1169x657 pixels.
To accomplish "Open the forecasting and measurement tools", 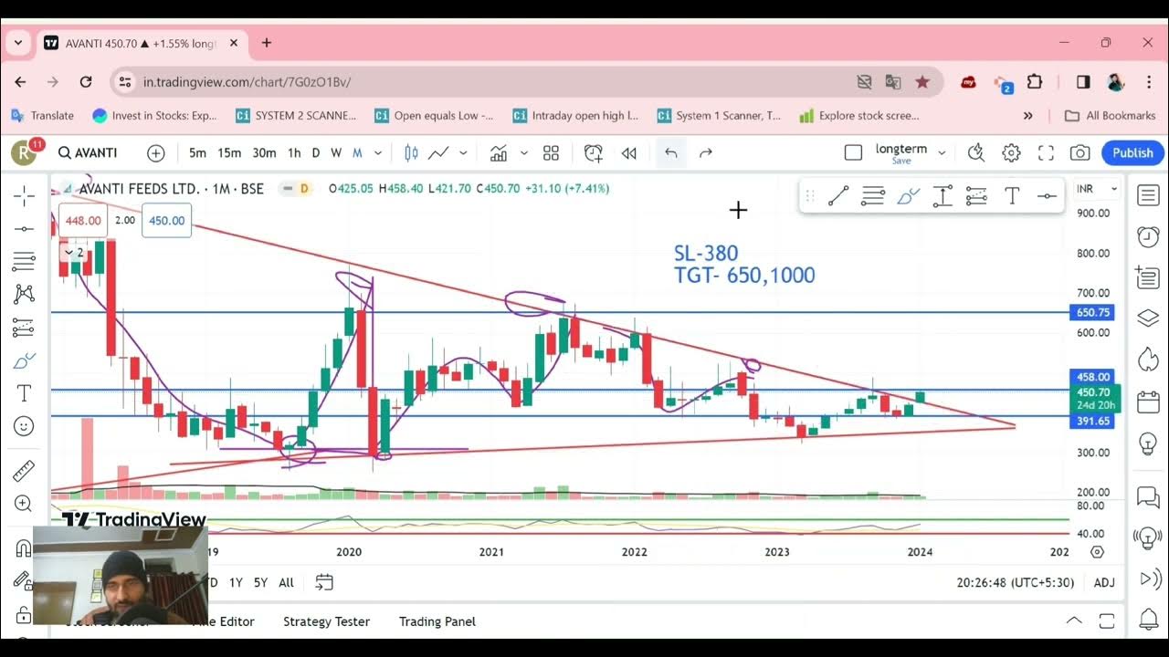I will 24,327.
